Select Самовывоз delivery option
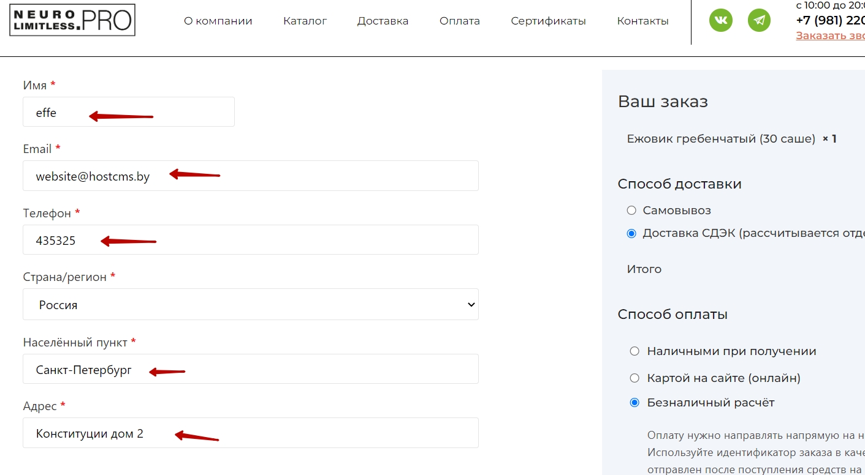This screenshot has width=865, height=475. coord(631,211)
